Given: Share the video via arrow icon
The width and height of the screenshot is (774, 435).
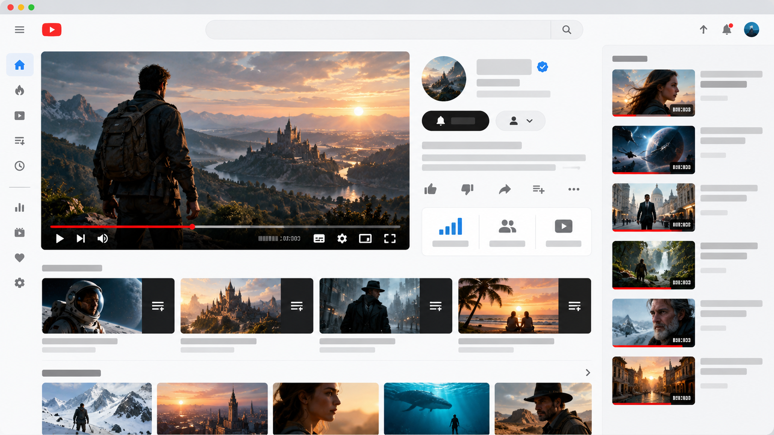Looking at the screenshot, I should point(505,189).
